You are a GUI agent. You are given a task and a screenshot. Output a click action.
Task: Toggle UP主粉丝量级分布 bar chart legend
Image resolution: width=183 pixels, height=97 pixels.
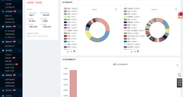tap(121, 64)
